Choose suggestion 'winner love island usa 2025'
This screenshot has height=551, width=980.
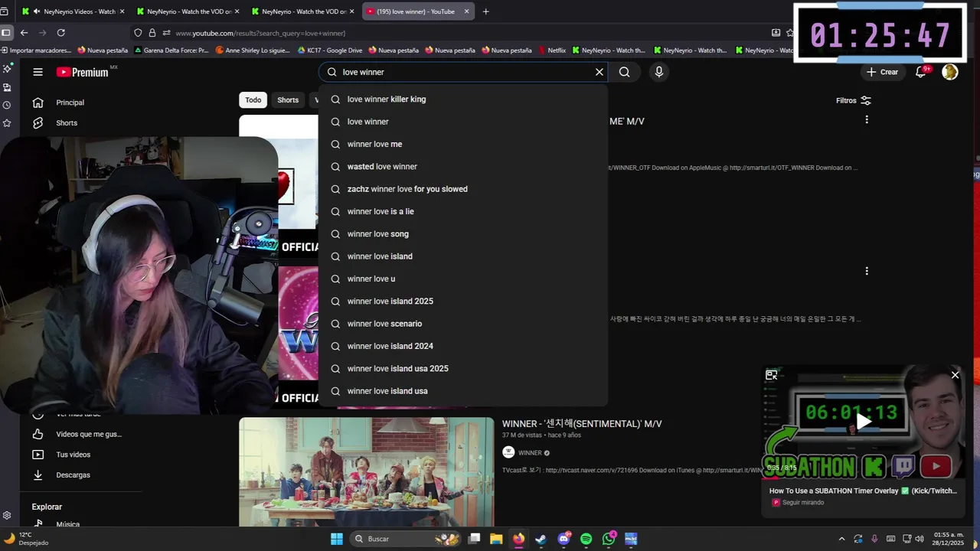pyautogui.click(x=463, y=368)
